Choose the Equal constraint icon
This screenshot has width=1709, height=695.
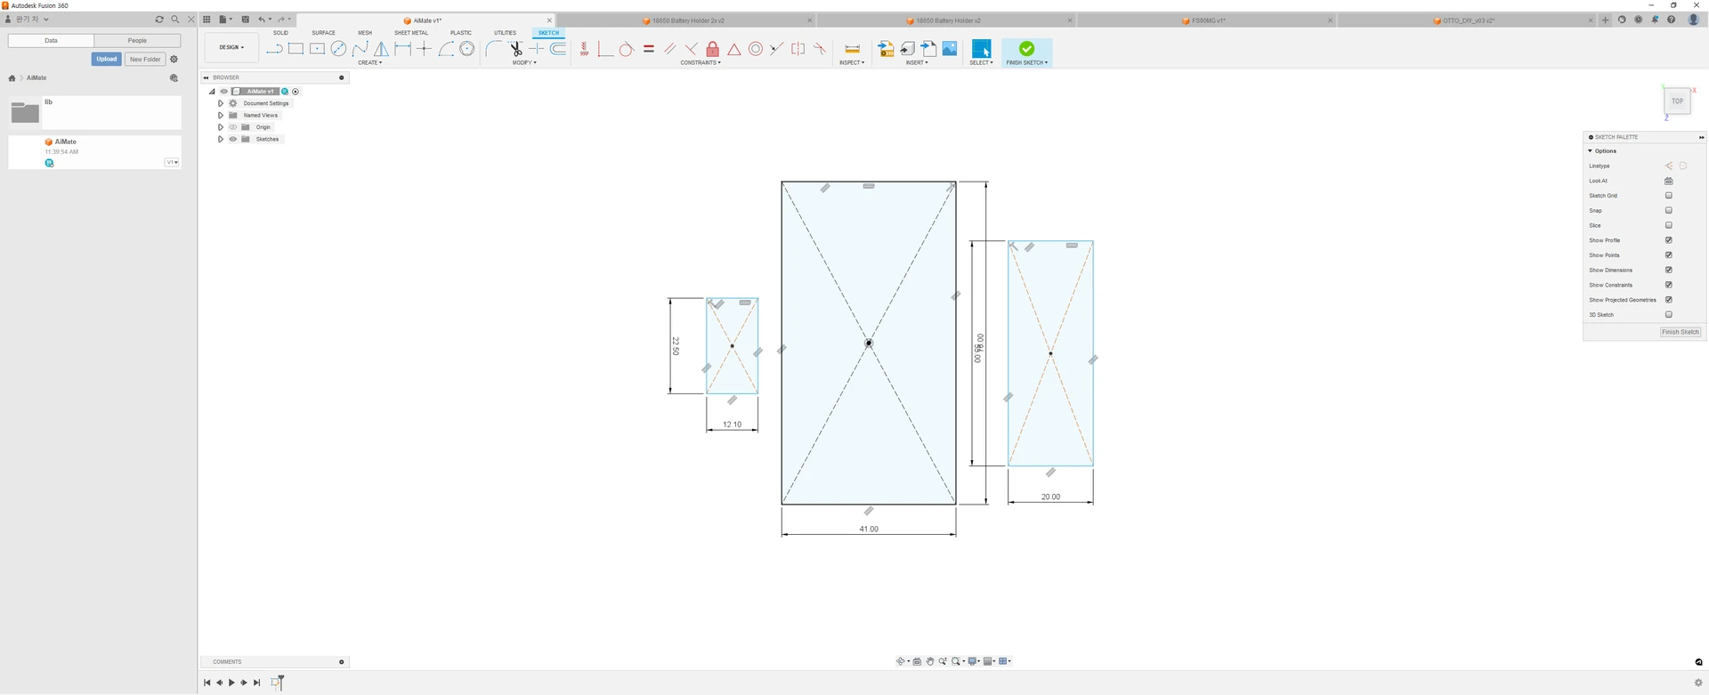[x=648, y=49]
